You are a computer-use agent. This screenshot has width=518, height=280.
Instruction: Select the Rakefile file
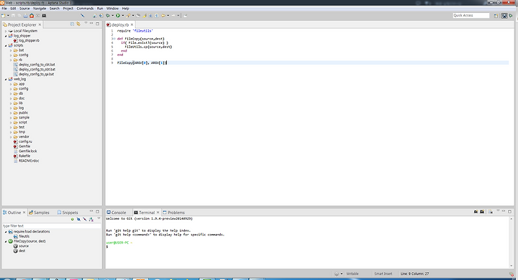pyautogui.click(x=22, y=156)
